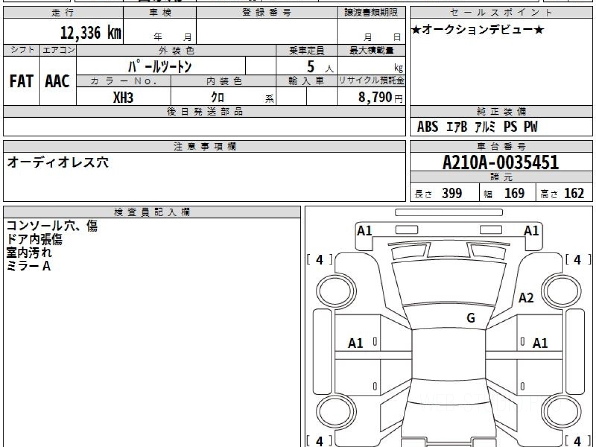Click the G mark on the windshield diagram
Viewport: 596px width, 447px height.
(x=471, y=318)
